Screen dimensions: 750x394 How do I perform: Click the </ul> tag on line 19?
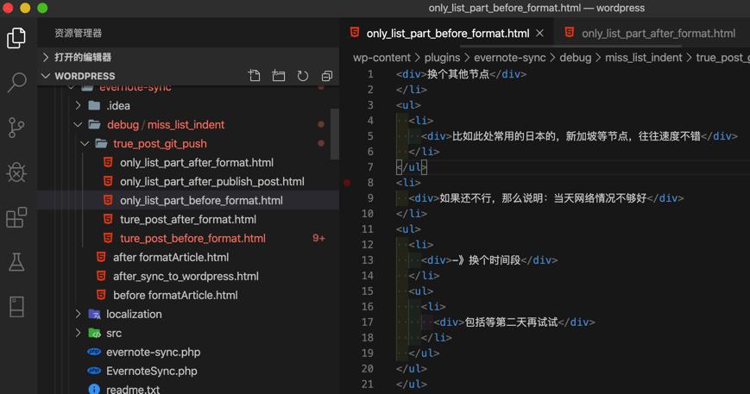[x=424, y=353]
